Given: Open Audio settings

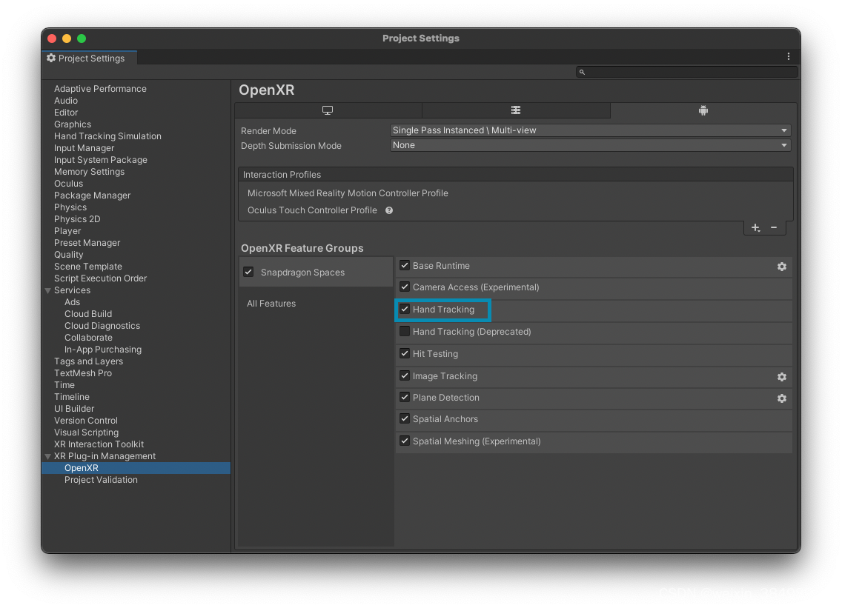Looking at the screenshot, I should (x=66, y=101).
